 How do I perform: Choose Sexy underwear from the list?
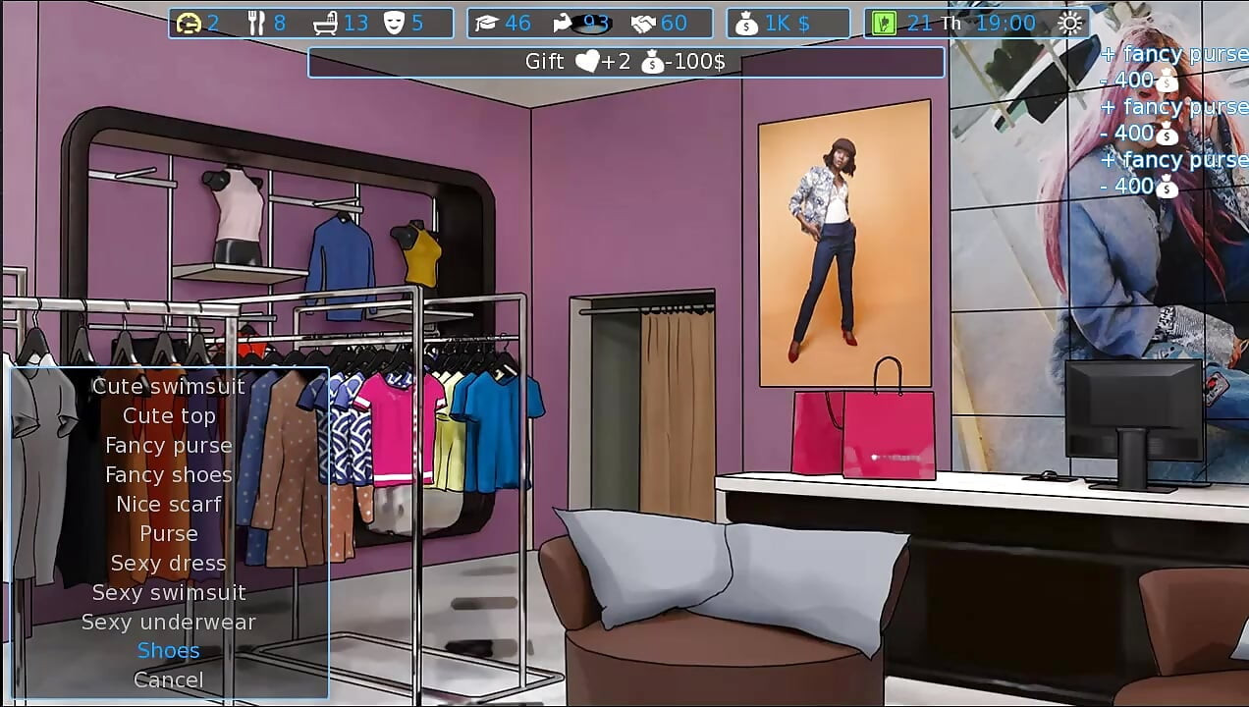pyautogui.click(x=169, y=622)
